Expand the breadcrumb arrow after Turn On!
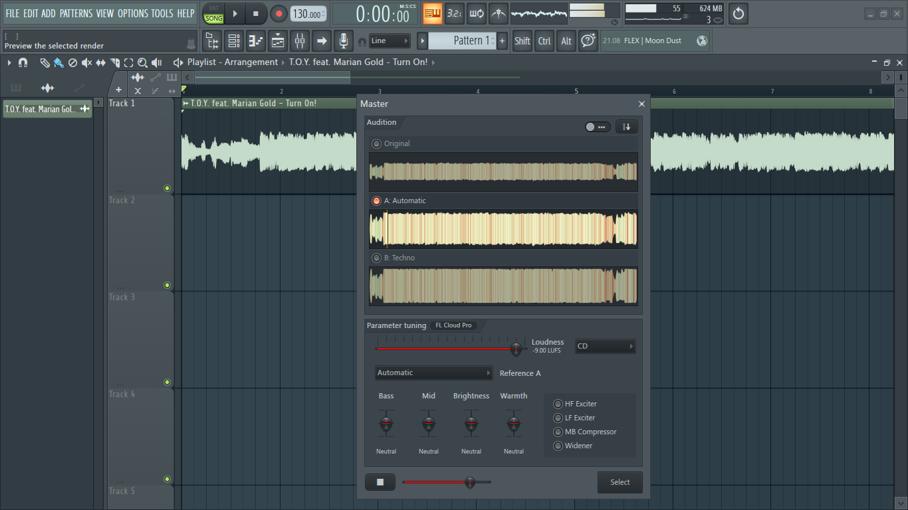Screen dimensions: 908x510 point(434,62)
